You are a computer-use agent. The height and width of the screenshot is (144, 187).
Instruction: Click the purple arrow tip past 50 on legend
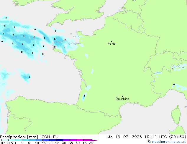click(x=93, y=140)
